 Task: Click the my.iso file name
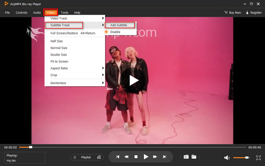coord(11,160)
